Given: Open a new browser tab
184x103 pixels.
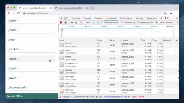Looking at the screenshot, I should tap(93, 8).
